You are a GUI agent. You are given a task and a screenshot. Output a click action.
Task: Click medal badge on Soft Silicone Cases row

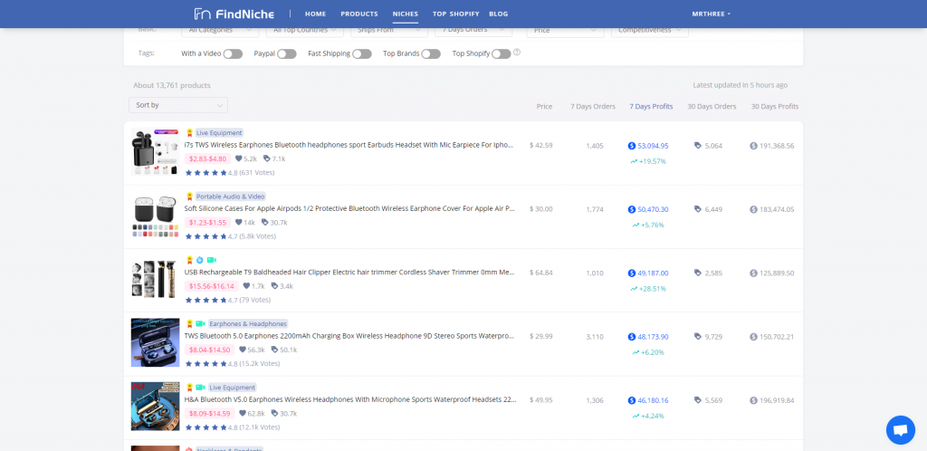190,197
